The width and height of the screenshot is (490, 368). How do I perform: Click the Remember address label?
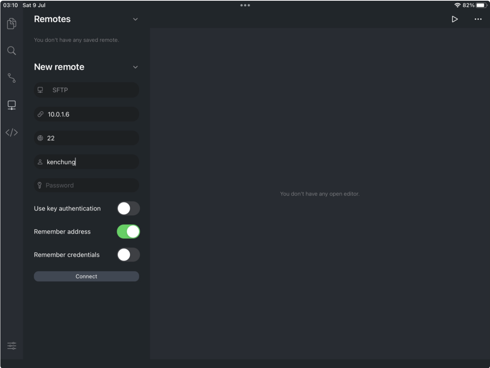(62, 232)
